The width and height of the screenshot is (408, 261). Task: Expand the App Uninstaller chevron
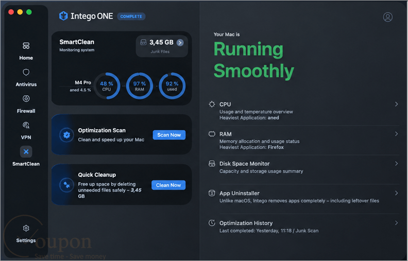pyautogui.click(x=396, y=193)
